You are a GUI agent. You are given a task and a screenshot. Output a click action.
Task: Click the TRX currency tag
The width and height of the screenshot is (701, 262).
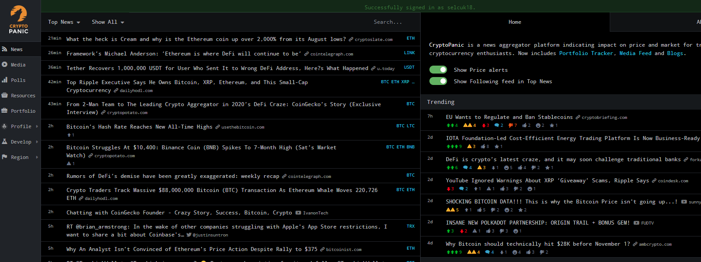[x=411, y=226]
